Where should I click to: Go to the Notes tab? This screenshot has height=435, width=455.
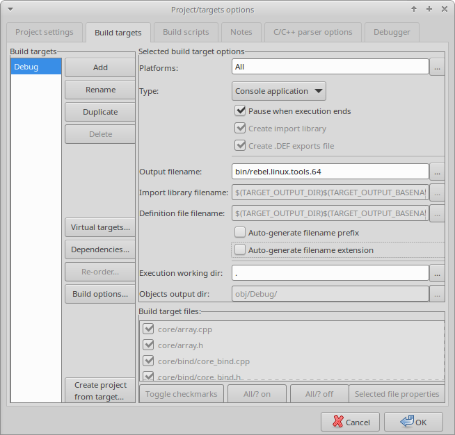[x=241, y=32]
